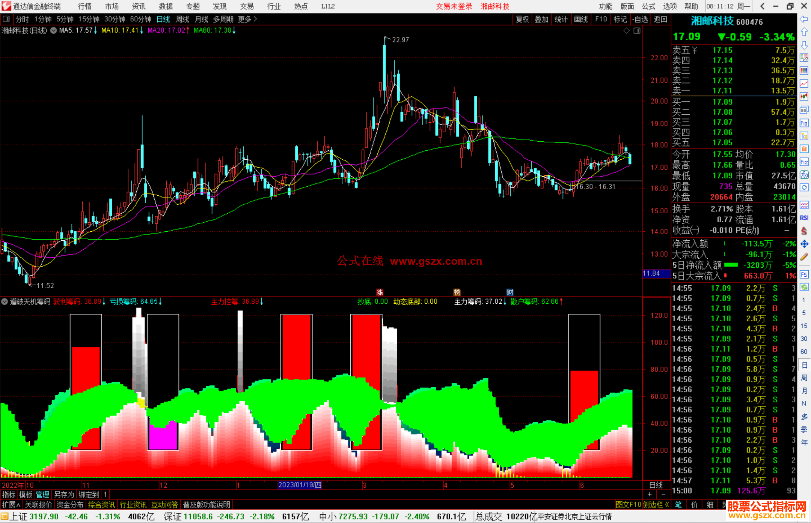
Task: Expand the 更多 periods dropdown
Action: coord(247,19)
